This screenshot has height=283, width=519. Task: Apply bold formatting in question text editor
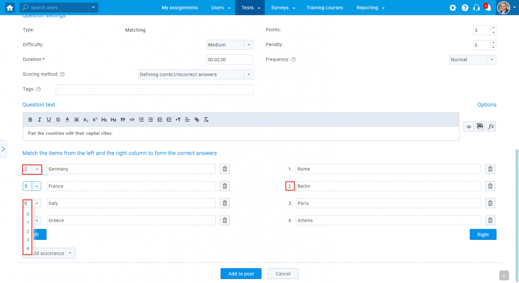pyautogui.click(x=30, y=120)
